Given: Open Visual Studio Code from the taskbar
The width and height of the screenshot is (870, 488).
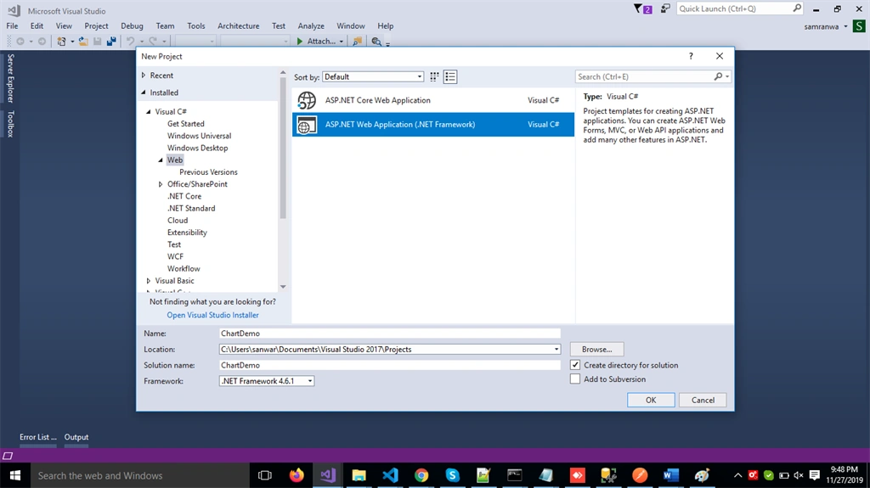Looking at the screenshot, I should [390, 475].
